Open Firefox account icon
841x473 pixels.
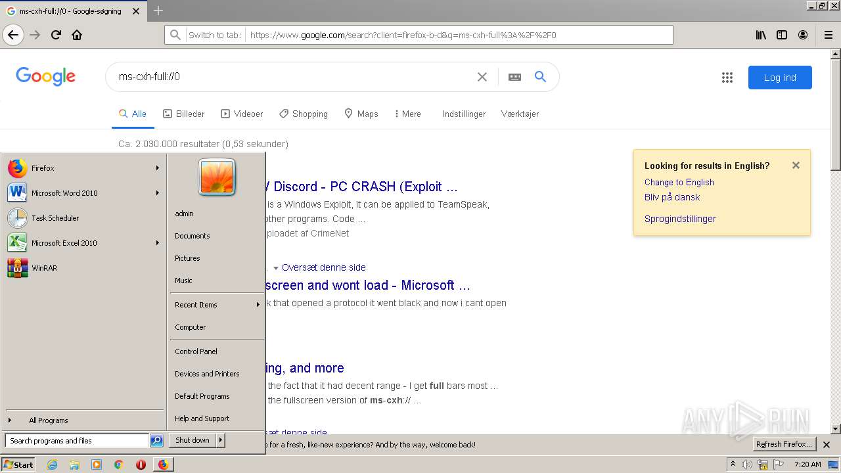point(803,35)
